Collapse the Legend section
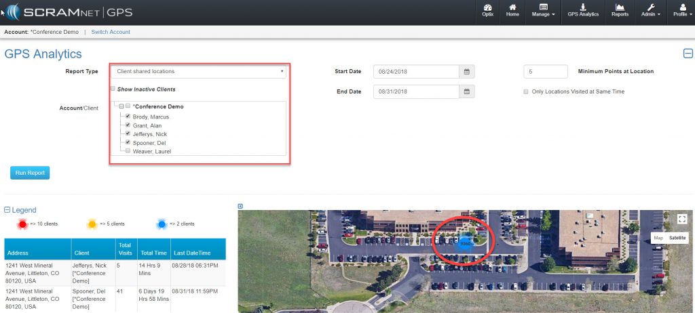Image resolution: width=695 pixels, height=313 pixels. (7, 210)
